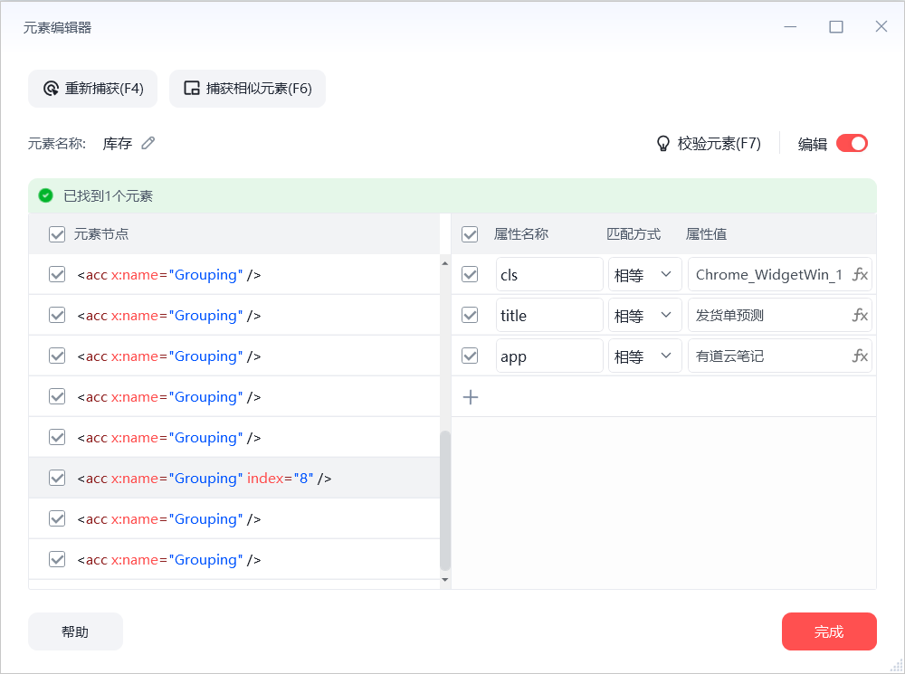The height and width of the screenshot is (674, 905).
Task: Open match mode dropdown for cls
Action: tap(644, 275)
